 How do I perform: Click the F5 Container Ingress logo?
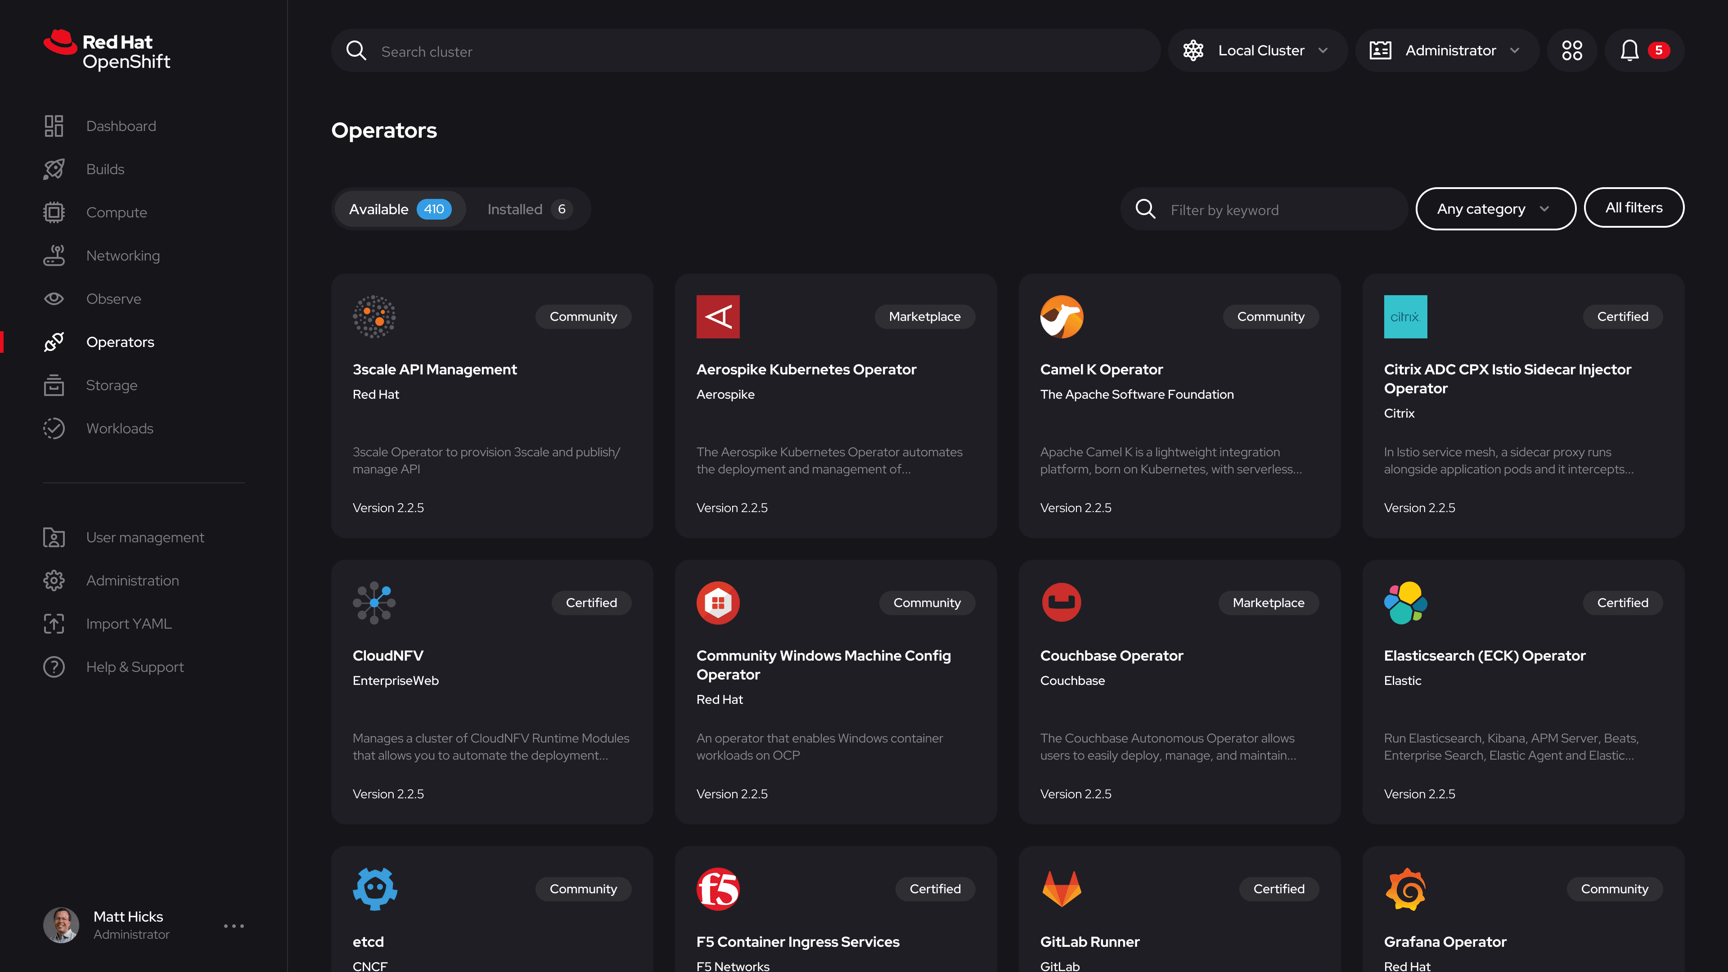718,889
